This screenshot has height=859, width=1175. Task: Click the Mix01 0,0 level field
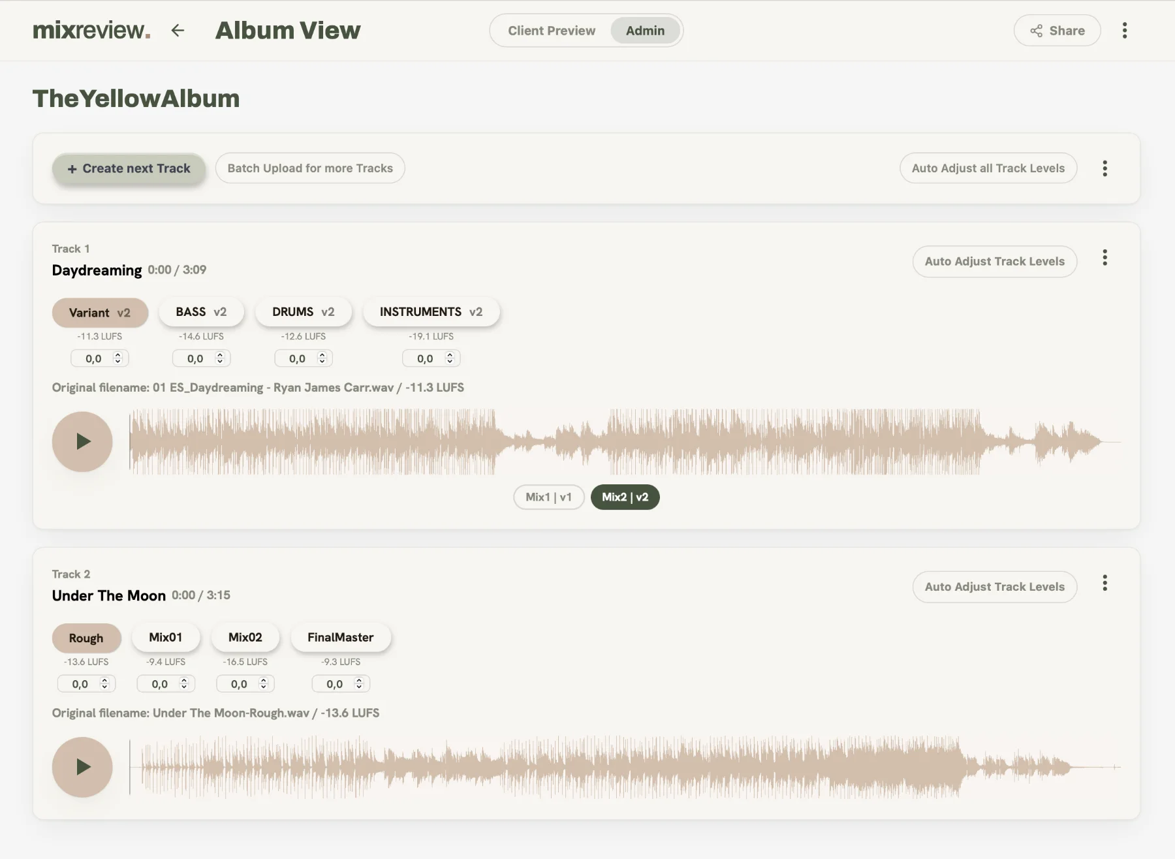point(166,684)
